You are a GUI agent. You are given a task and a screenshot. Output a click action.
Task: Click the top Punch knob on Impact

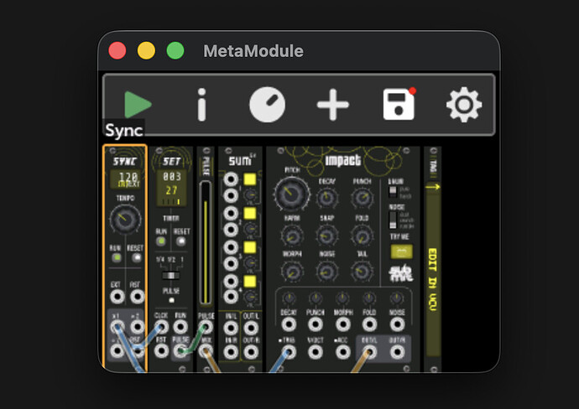[x=362, y=198]
